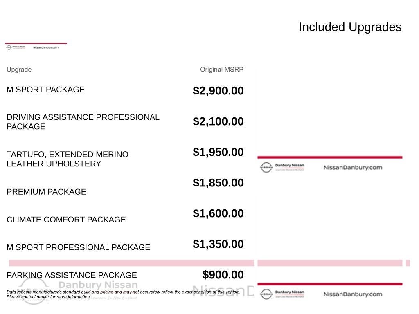Click the PARKING ASSISTANCE PACKAGE entry
The image size is (419, 314).
coord(72,275)
